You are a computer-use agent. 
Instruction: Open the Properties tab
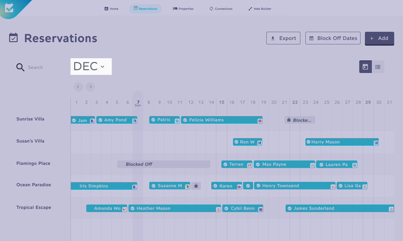(183, 9)
